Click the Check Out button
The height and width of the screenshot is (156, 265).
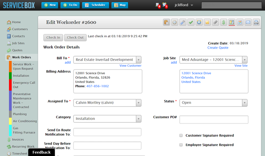coord(75,38)
